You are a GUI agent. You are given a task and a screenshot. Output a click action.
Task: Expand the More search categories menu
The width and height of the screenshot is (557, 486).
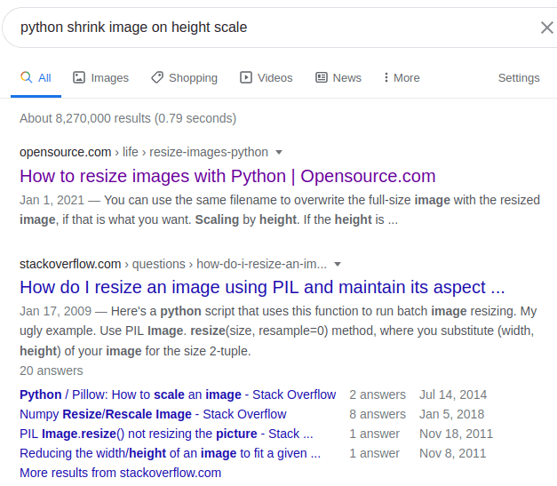point(402,78)
